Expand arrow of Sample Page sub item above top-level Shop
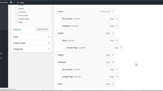Viewport: 163px width, 91px height. tap(117, 77)
